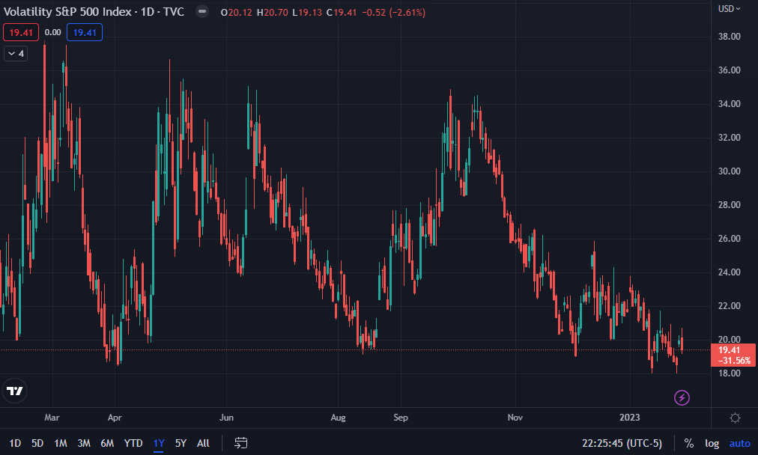758x455 pixels.
Task: Select the 1Y time range
Action: [x=159, y=443]
